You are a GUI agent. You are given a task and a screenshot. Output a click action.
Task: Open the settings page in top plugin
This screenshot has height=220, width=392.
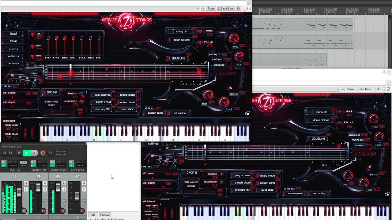click(x=13, y=63)
